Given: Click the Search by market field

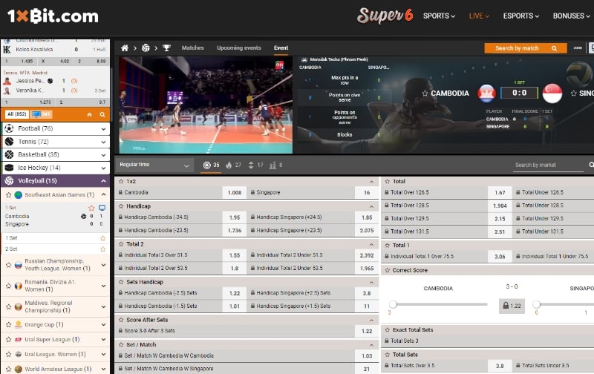Looking at the screenshot, I should click(x=548, y=165).
